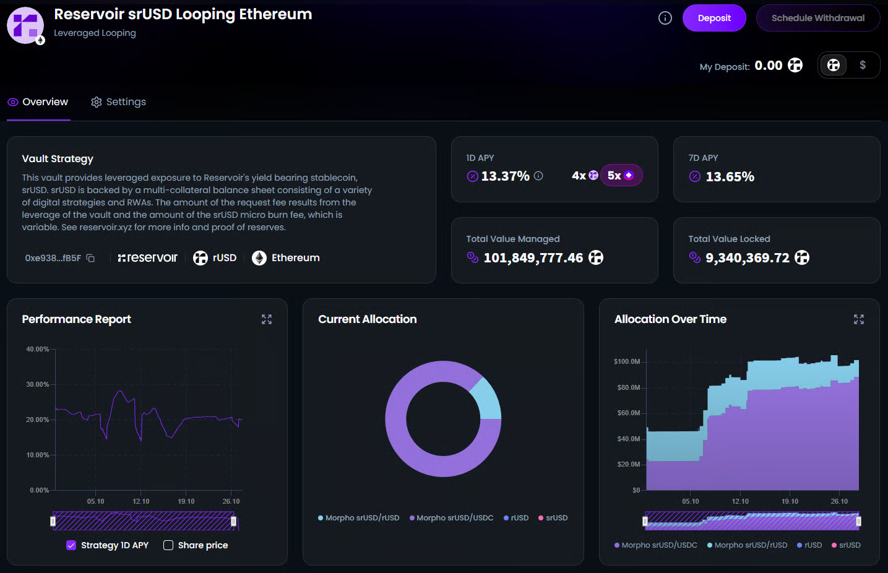
Task: Click the info icon beside Deposit
Action: pos(665,18)
